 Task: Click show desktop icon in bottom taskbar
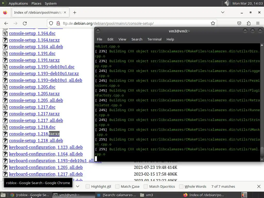click(x=3, y=195)
